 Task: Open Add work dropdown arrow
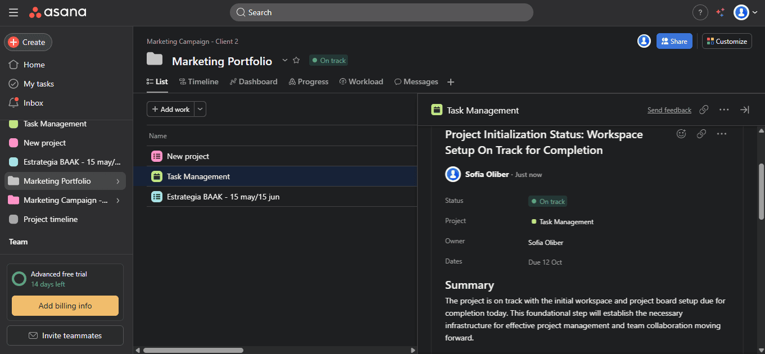tap(201, 109)
